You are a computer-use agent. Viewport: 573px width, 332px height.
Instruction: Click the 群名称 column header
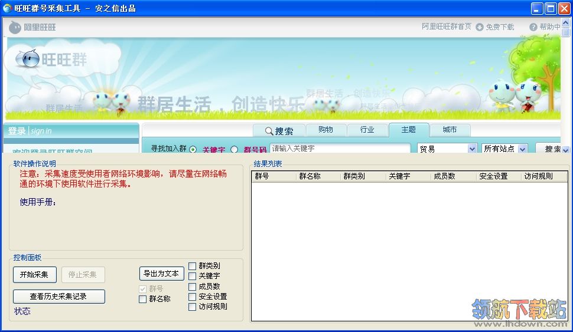click(x=318, y=176)
